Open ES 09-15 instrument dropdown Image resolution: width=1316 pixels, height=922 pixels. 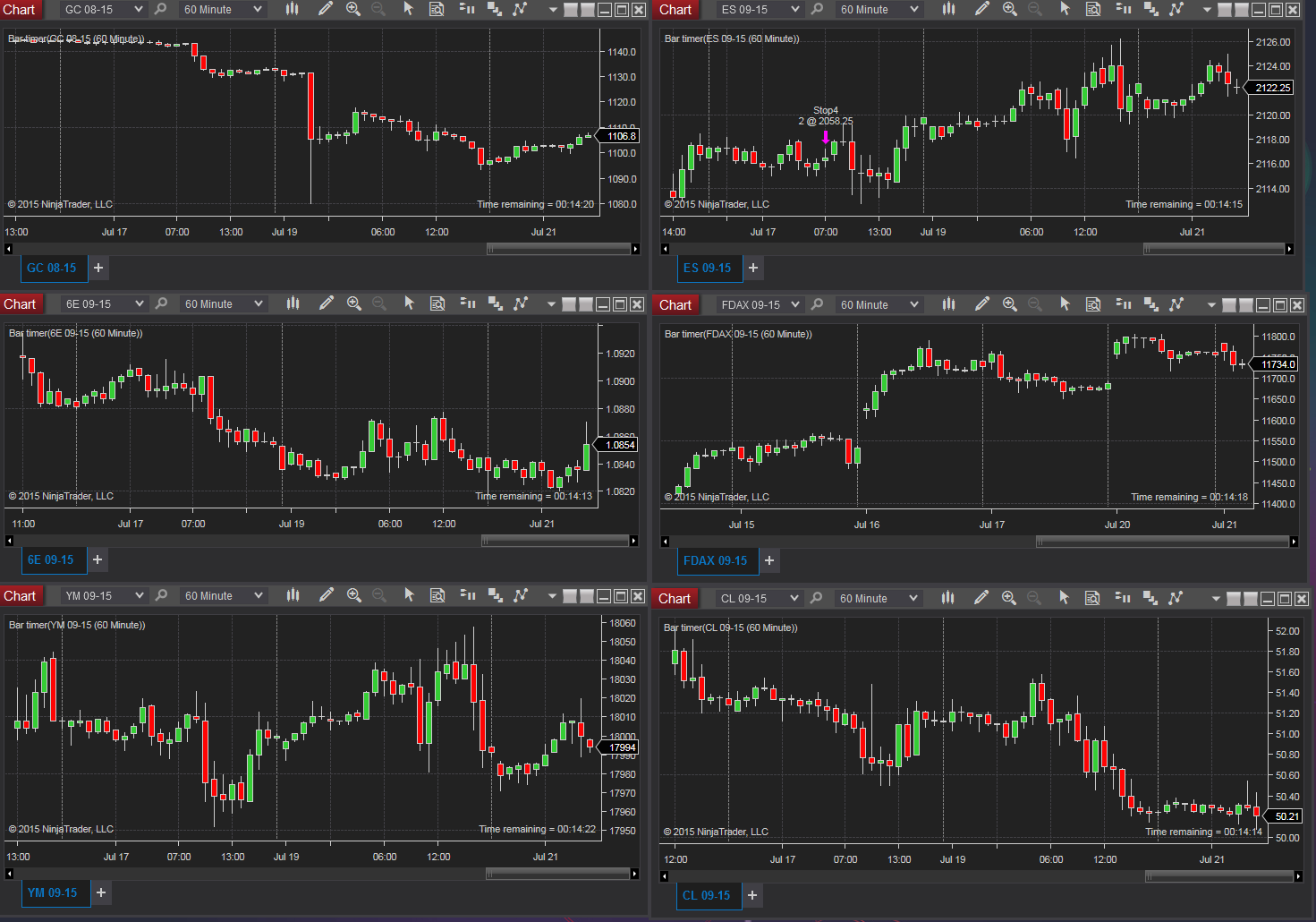pyautogui.click(x=759, y=9)
